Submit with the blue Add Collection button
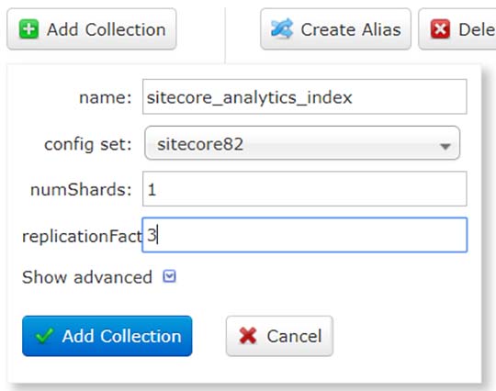Image resolution: width=496 pixels, height=391 pixels. click(x=107, y=336)
